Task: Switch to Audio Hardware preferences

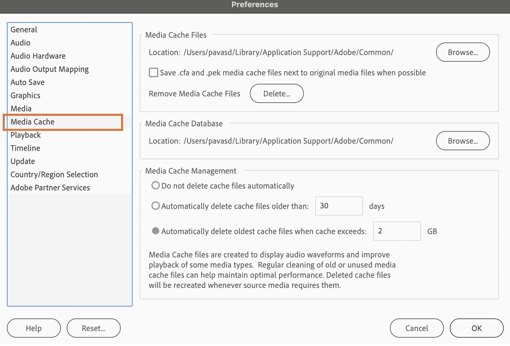Action: pos(38,56)
